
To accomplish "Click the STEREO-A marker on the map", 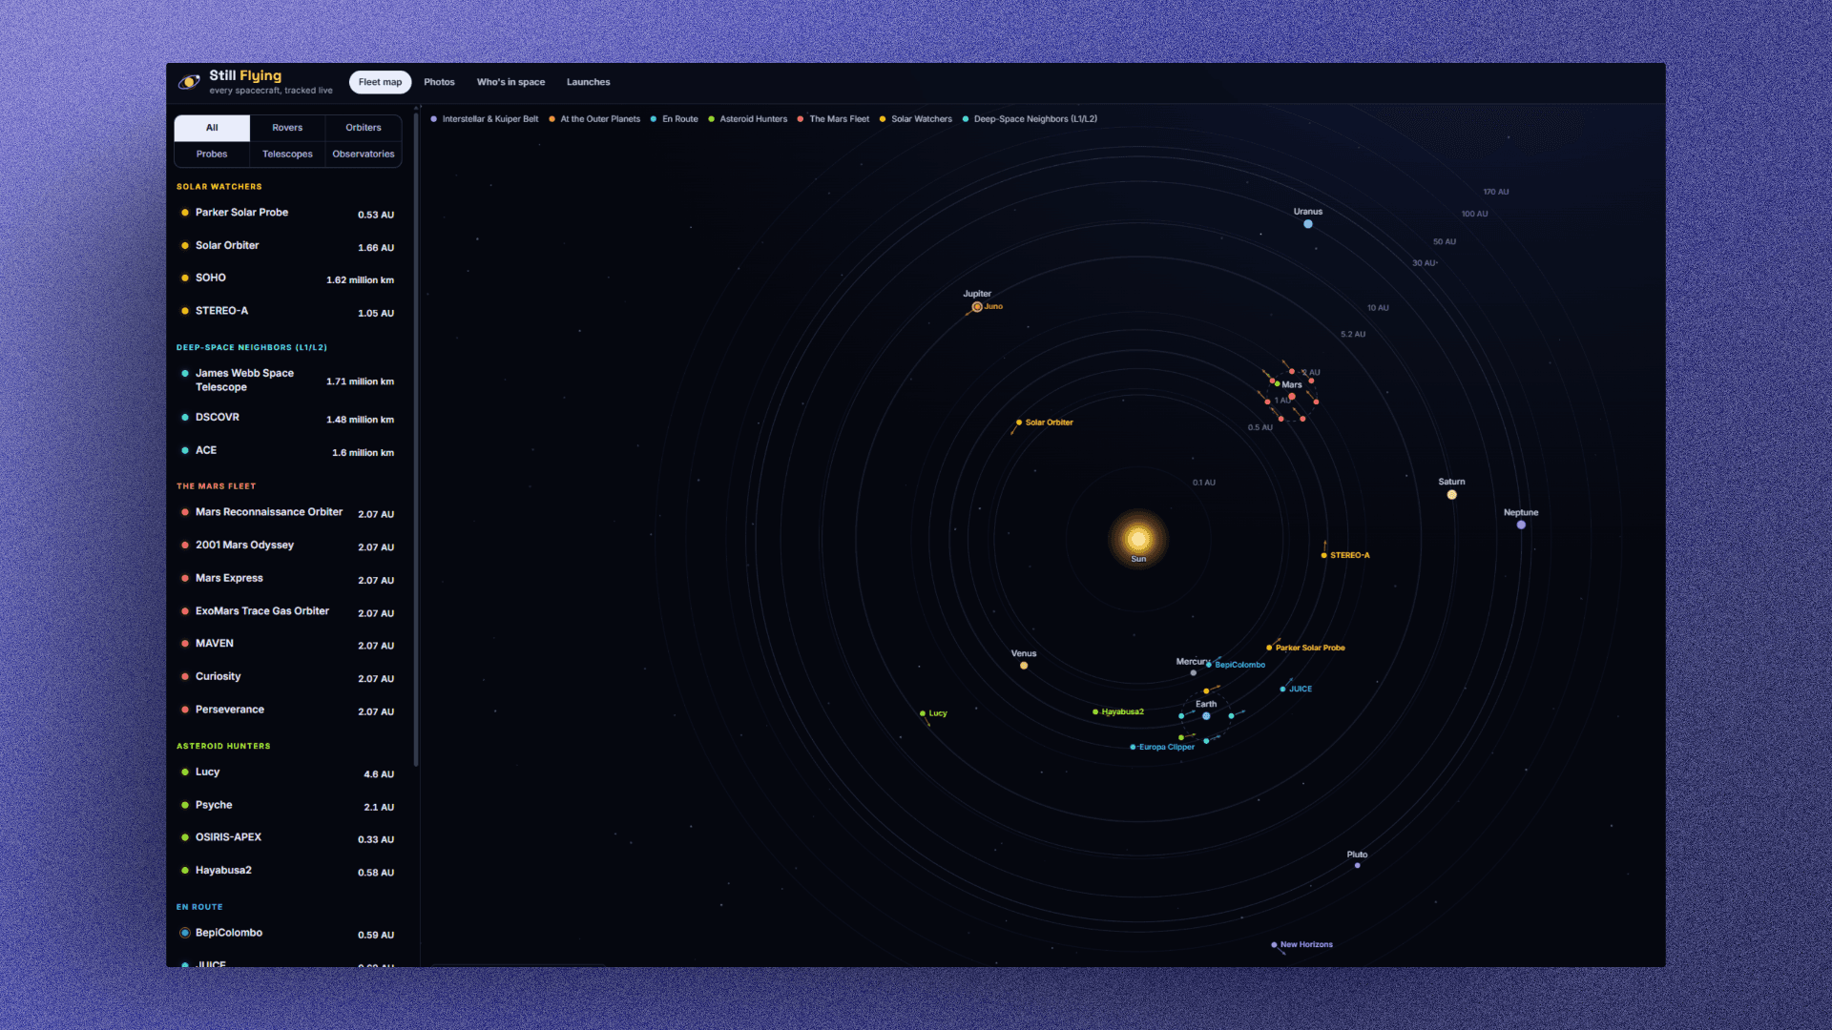I will click(x=1323, y=555).
